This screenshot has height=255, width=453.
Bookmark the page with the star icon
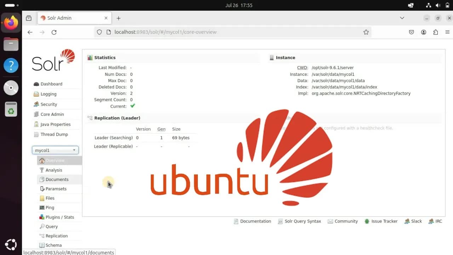click(366, 32)
